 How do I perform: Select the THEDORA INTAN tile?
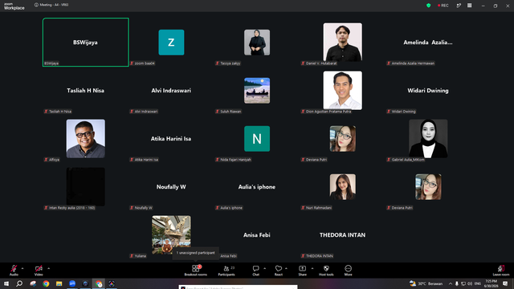click(x=343, y=235)
